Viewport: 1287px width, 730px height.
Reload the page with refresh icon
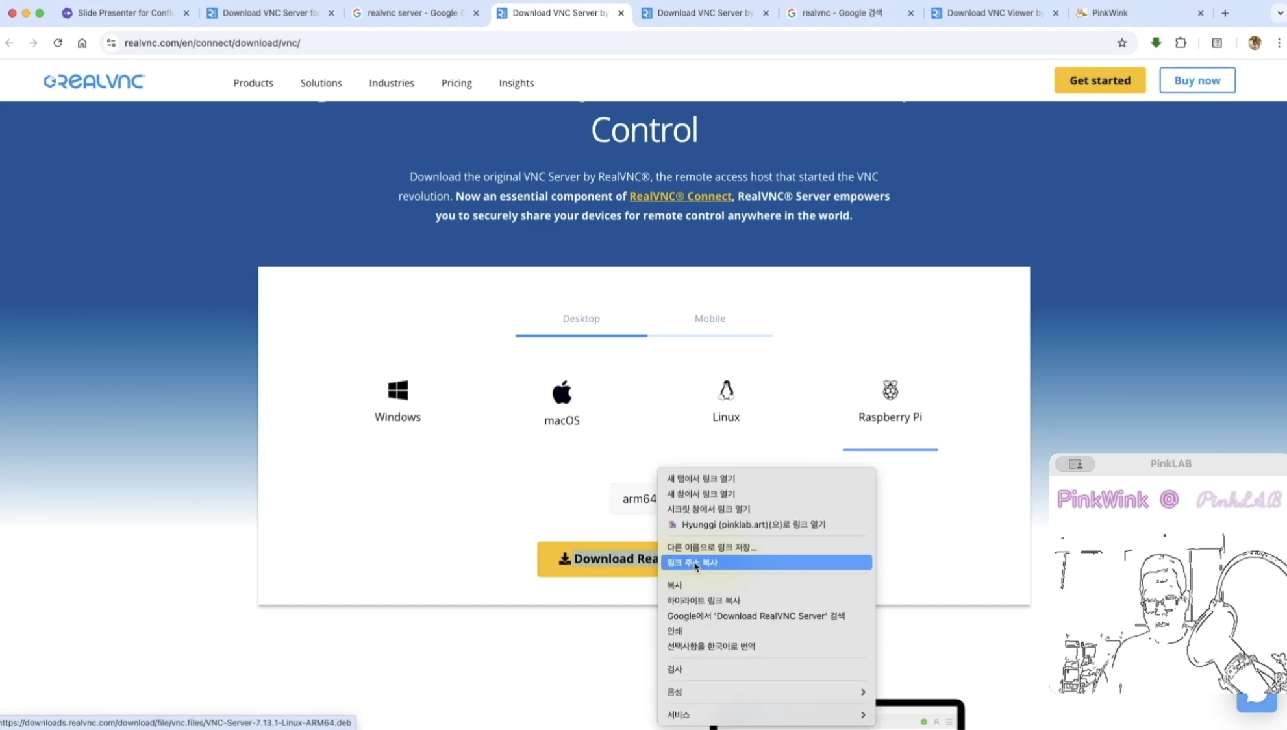pyautogui.click(x=58, y=43)
